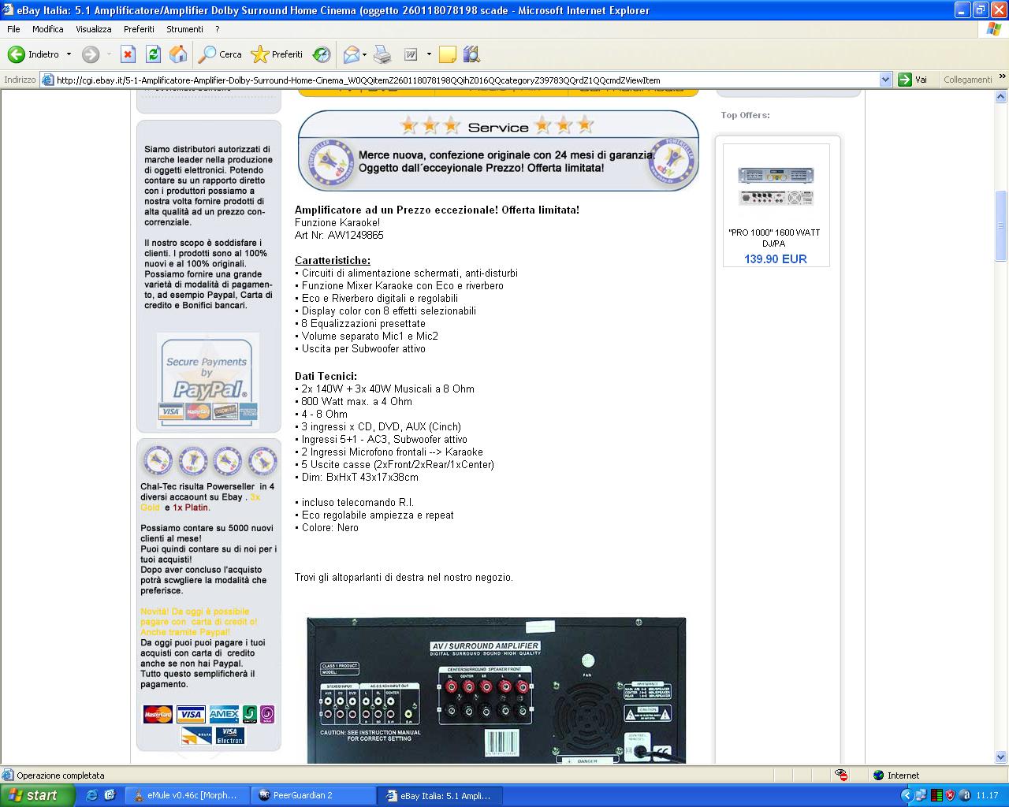Click the "Caratteristiche:" heading
1009x807 pixels.
(x=333, y=261)
